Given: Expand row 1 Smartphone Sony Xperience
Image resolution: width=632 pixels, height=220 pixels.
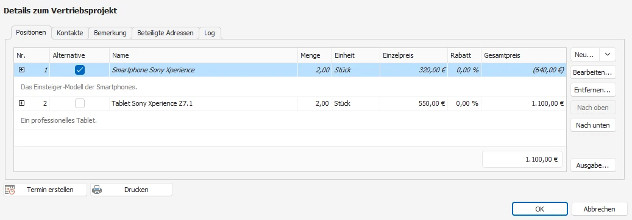Looking at the screenshot, I should [x=22, y=70].
